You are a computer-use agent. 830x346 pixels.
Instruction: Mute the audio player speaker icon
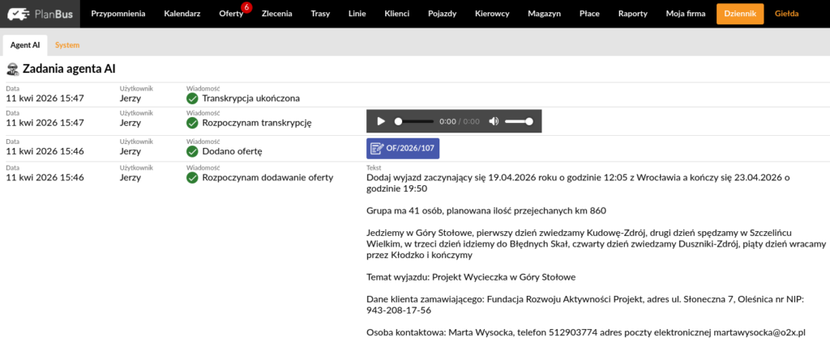(493, 121)
